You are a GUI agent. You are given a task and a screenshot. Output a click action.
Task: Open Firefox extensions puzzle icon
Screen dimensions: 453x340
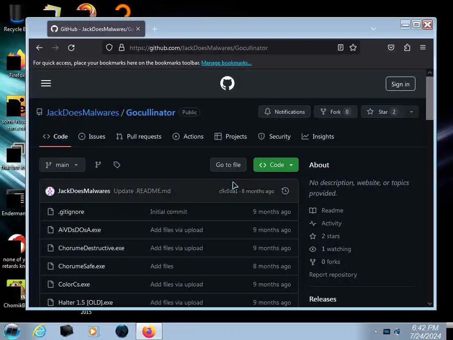pos(407,48)
